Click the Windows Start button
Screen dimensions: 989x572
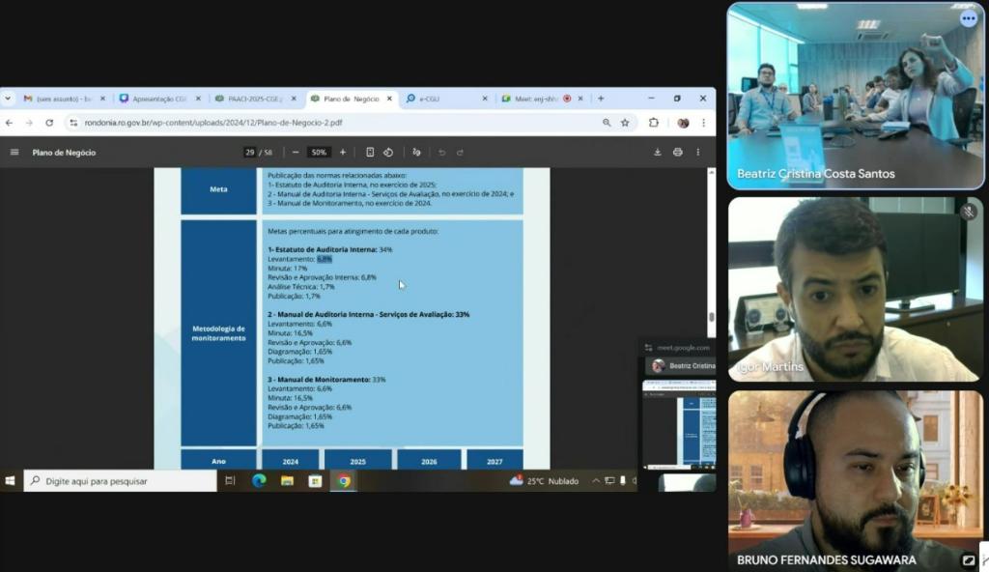(x=11, y=481)
